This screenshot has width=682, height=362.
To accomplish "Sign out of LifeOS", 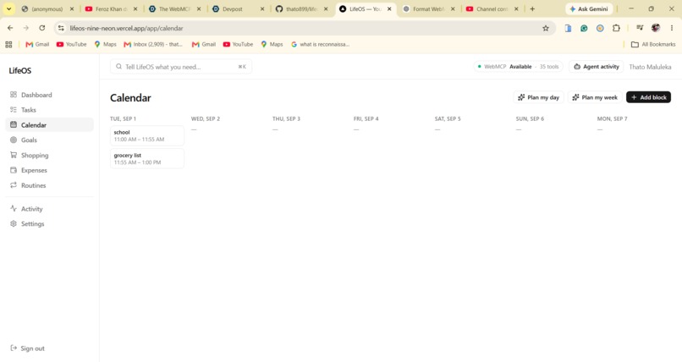I will tap(27, 348).
